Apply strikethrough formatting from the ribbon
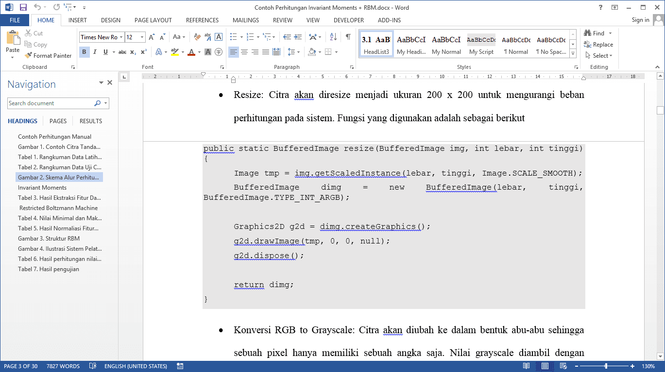665x372 pixels. point(122,52)
